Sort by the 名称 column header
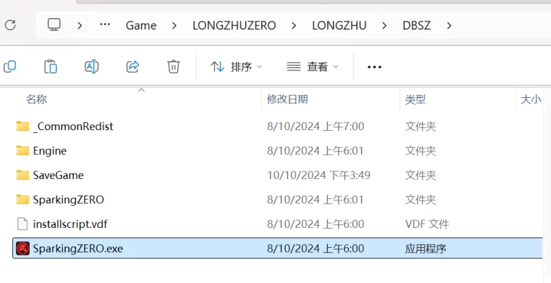Image resolution: width=551 pixels, height=283 pixels. coord(37,99)
